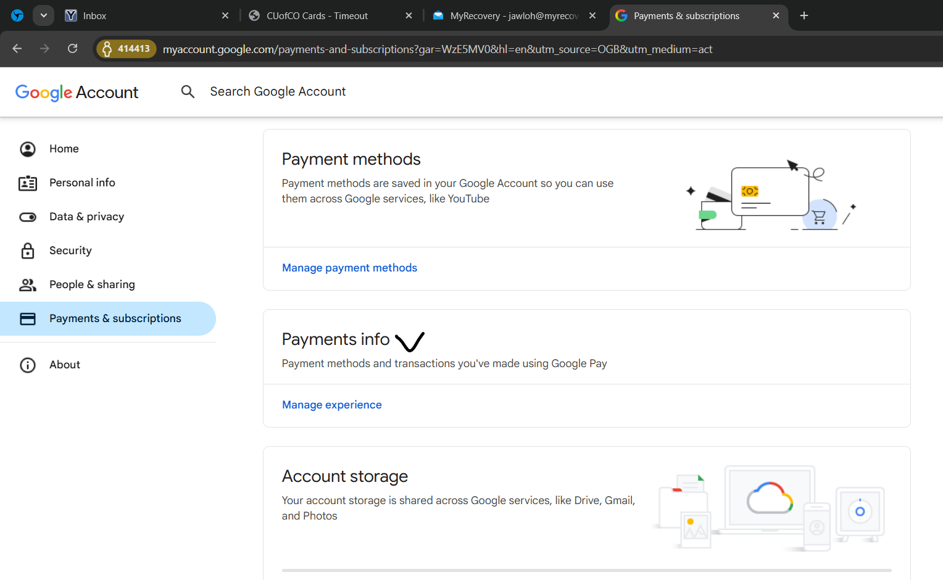Open Security via the padlock icon
The width and height of the screenshot is (943, 580).
tap(28, 251)
